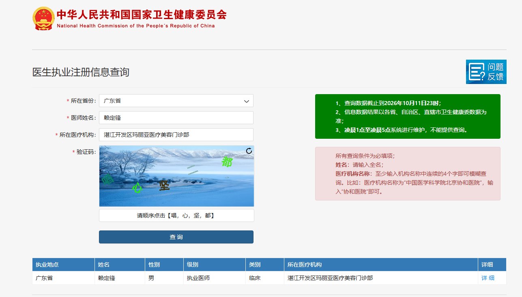The image size is (522, 297).
Task: Expand the 所在省份 province dropdown
Action: [176, 101]
